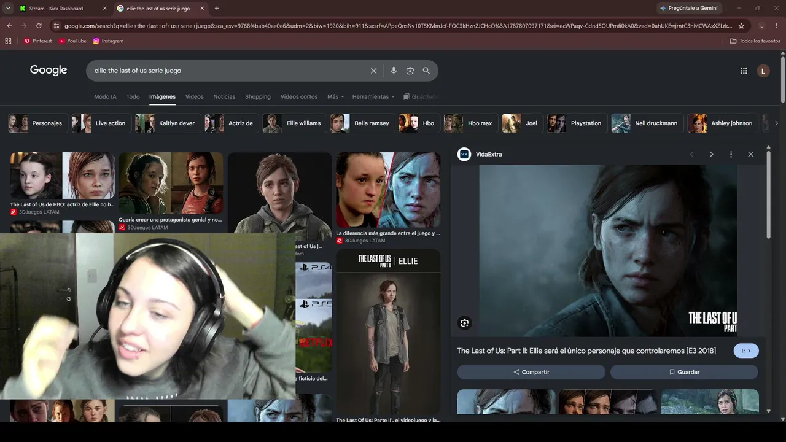Viewport: 786px width, 442px height.
Task: Switch to the Modo IA tab
Action: 105,96
